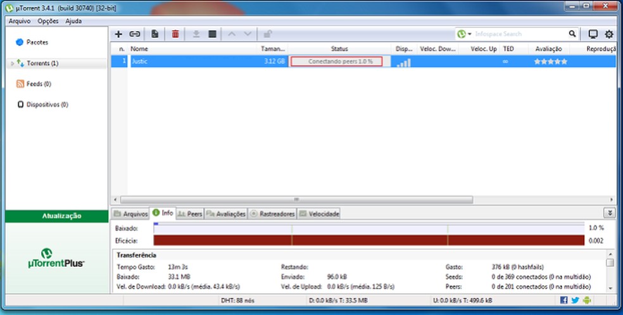The image size is (623, 315).
Task: Click the availability signal bars icon
Action: pyautogui.click(x=404, y=62)
